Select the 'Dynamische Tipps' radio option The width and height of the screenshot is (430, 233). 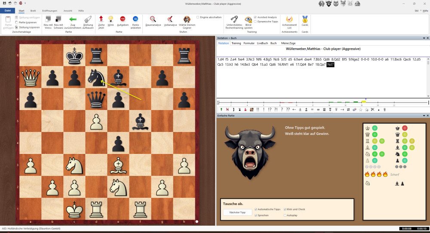[255, 21]
